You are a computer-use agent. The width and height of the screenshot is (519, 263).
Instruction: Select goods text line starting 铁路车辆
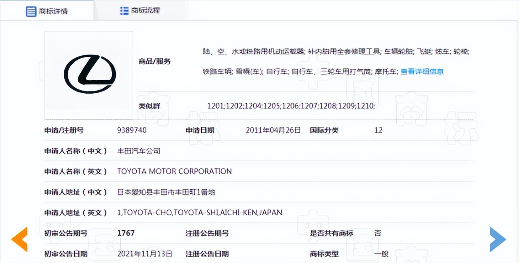coord(300,71)
